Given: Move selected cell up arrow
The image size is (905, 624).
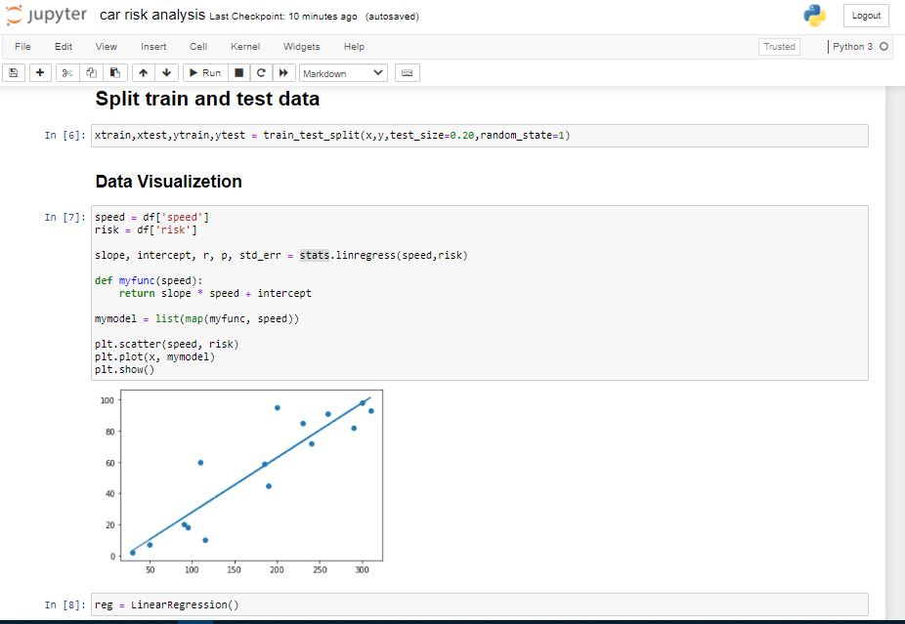Looking at the screenshot, I should (x=143, y=72).
